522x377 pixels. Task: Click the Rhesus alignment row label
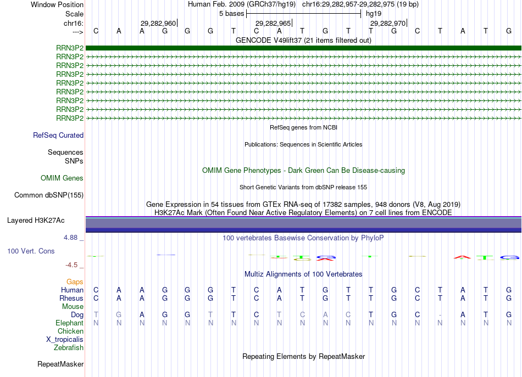pos(71,298)
